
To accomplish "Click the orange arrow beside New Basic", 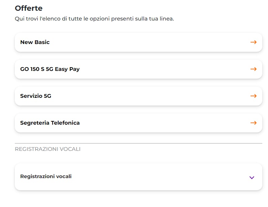I will (254, 42).
